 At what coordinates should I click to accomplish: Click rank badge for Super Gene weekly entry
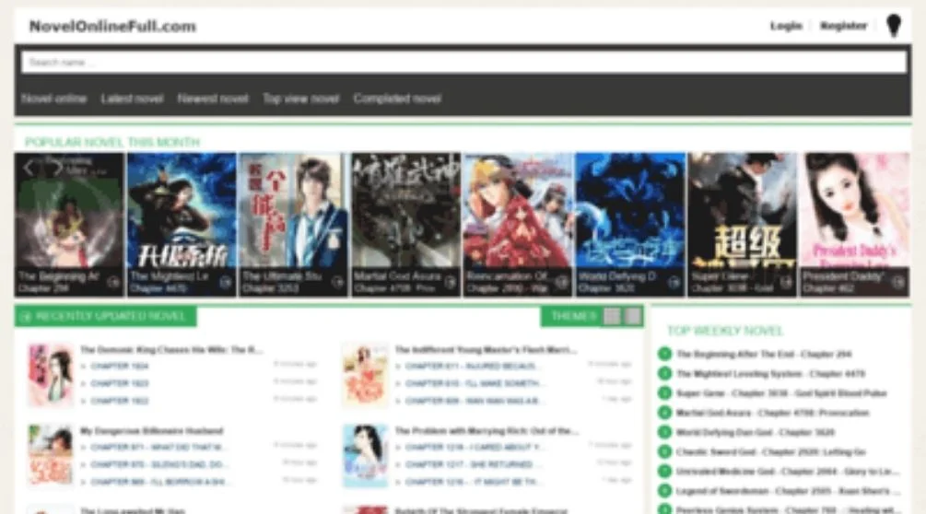pos(664,393)
